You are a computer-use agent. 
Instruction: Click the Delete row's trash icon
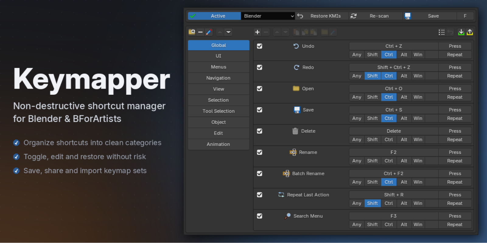click(295, 131)
